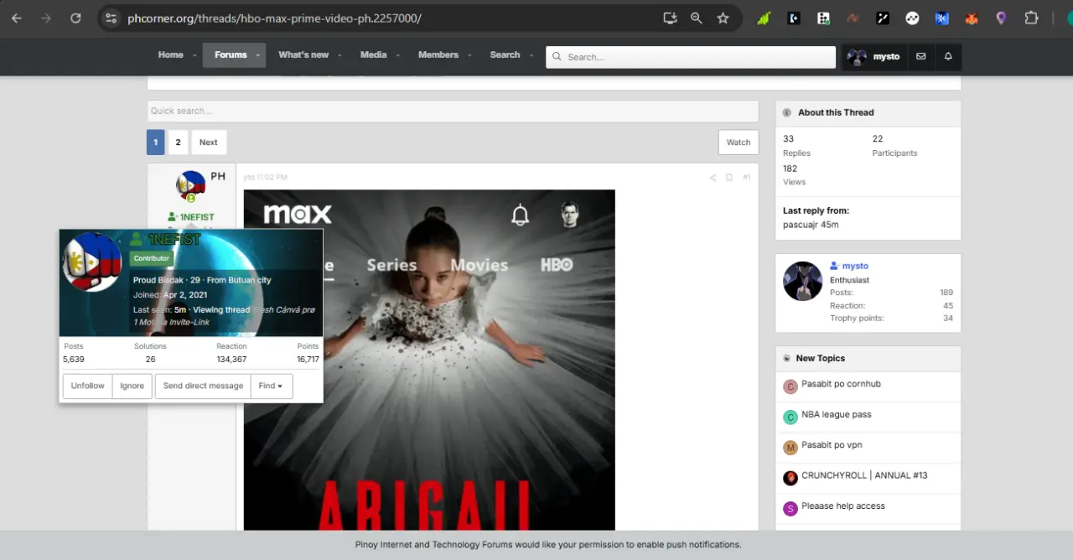Expand dropdown arrow next to Media
The width and height of the screenshot is (1073, 560).
(x=397, y=55)
